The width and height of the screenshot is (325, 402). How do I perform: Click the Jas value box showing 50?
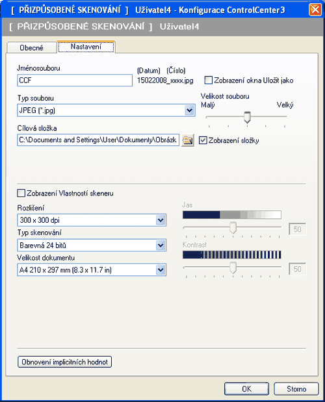[297, 229]
